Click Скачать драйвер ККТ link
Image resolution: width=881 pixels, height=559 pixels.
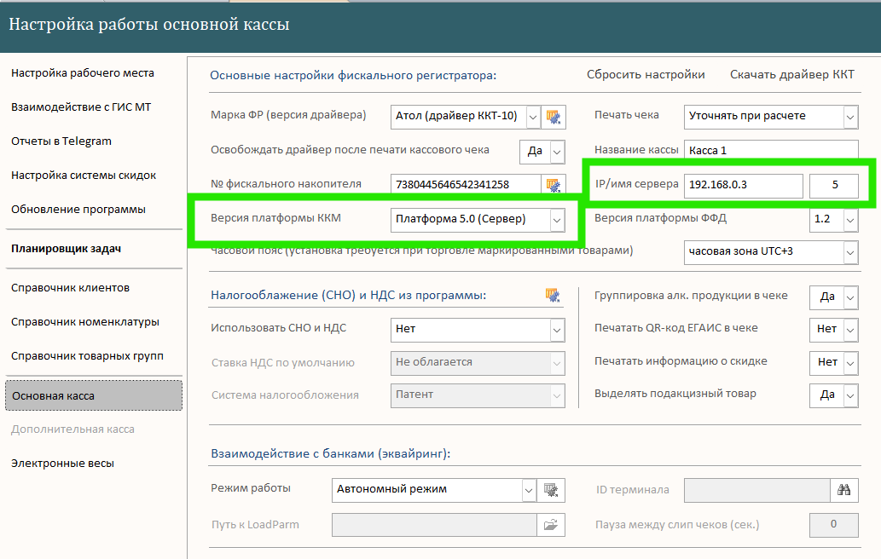[792, 75]
